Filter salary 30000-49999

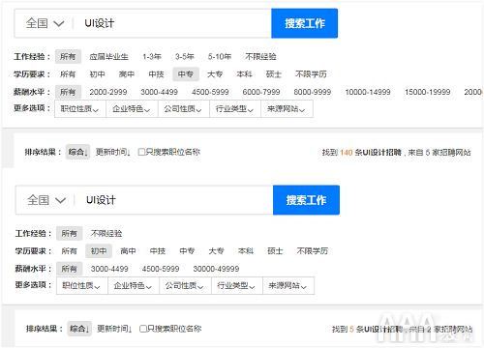click(216, 269)
